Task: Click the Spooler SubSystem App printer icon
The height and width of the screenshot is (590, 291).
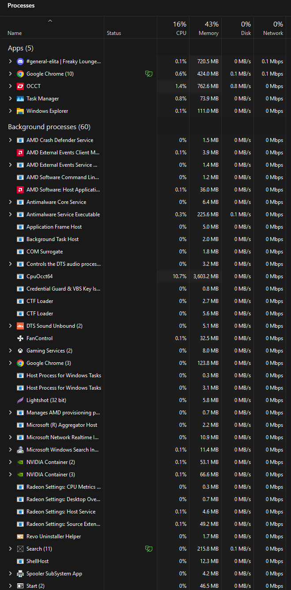Action: [20, 574]
